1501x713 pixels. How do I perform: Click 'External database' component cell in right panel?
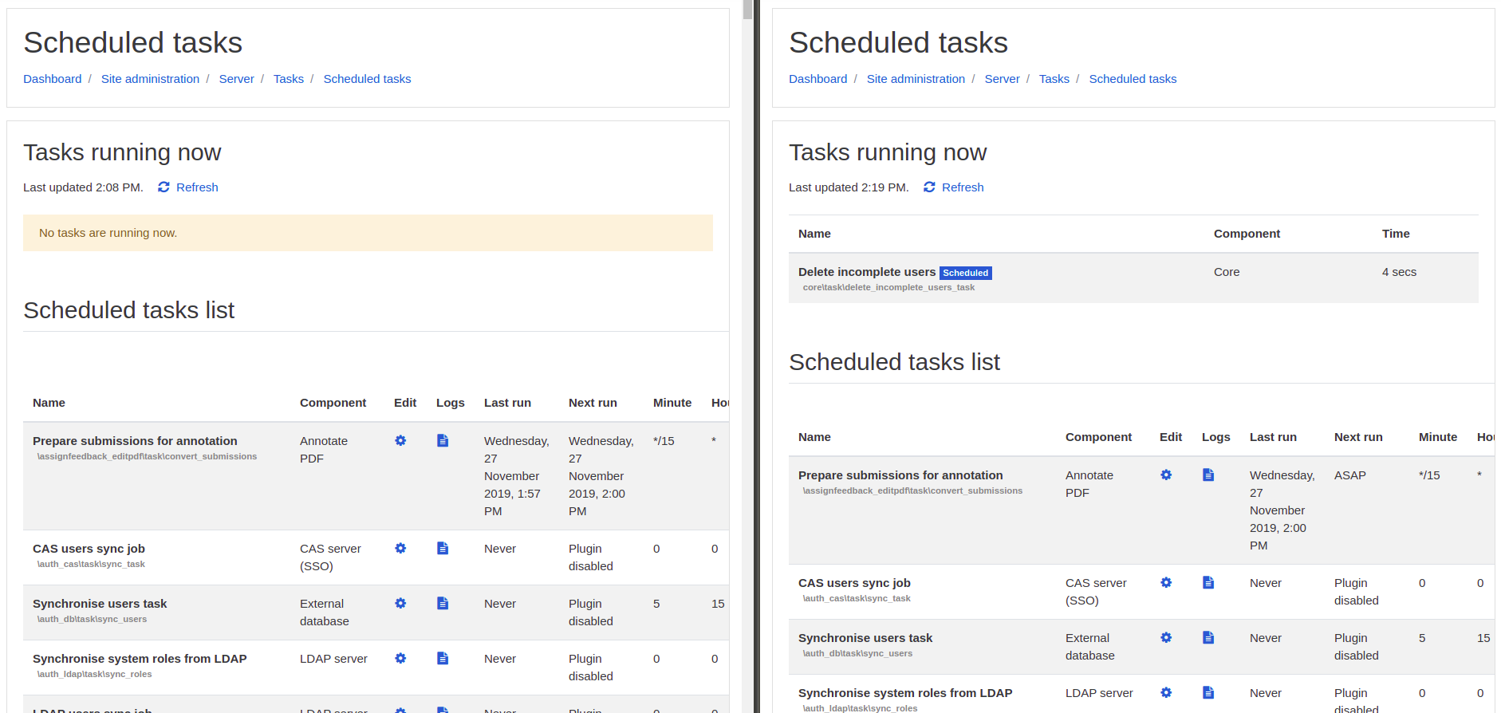(1090, 647)
